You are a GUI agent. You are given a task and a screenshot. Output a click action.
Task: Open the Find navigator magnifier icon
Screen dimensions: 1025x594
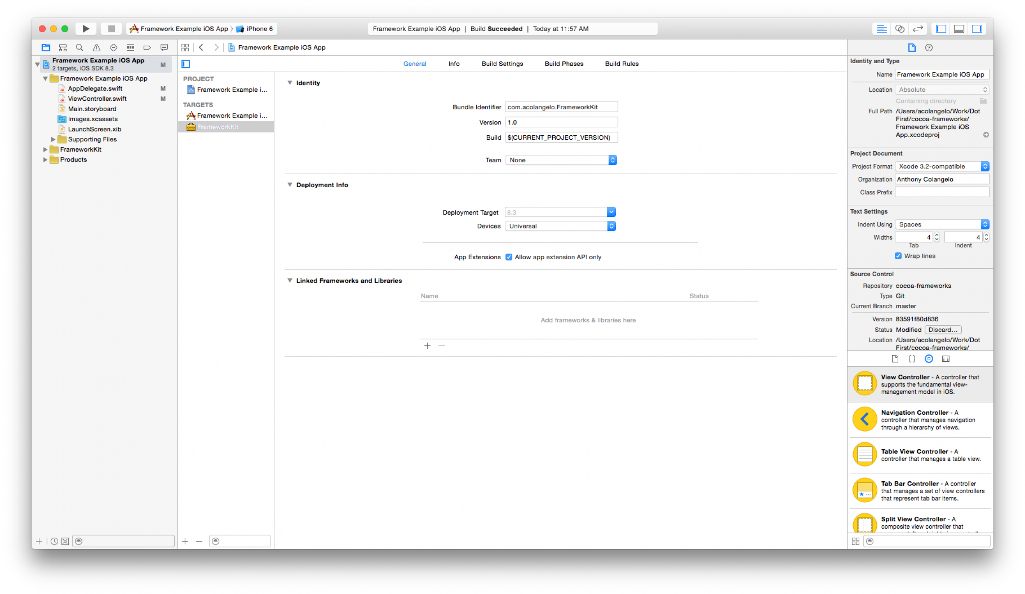click(x=79, y=47)
